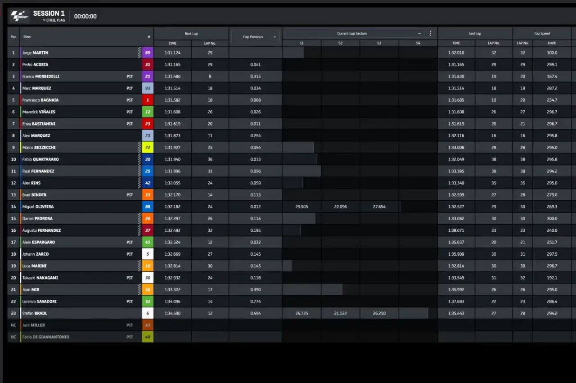Open the three-dot options menu
The width and height of the screenshot is (576, 383).
pyautogui.click(x=430, y=33)
